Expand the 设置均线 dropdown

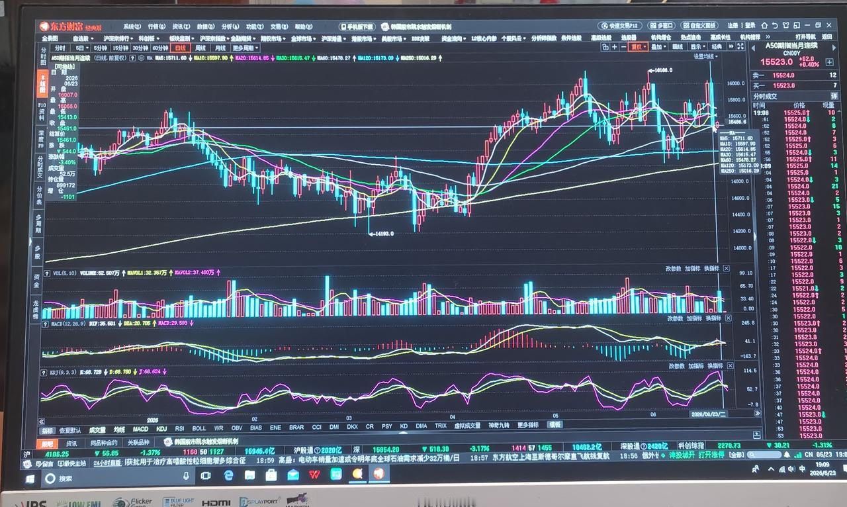coord(705,56)
